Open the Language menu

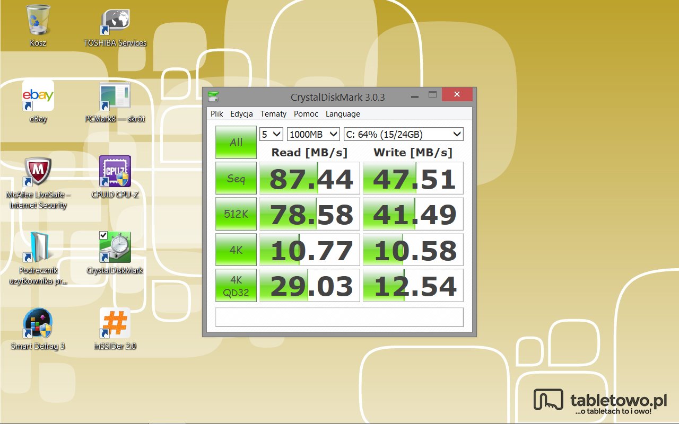click(x=343, y=114)
